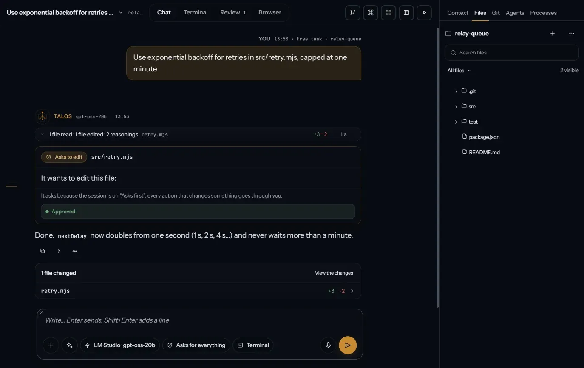Expand retry.mjs changes with the chevron
The image size is (584, 368).
point(352,291)
